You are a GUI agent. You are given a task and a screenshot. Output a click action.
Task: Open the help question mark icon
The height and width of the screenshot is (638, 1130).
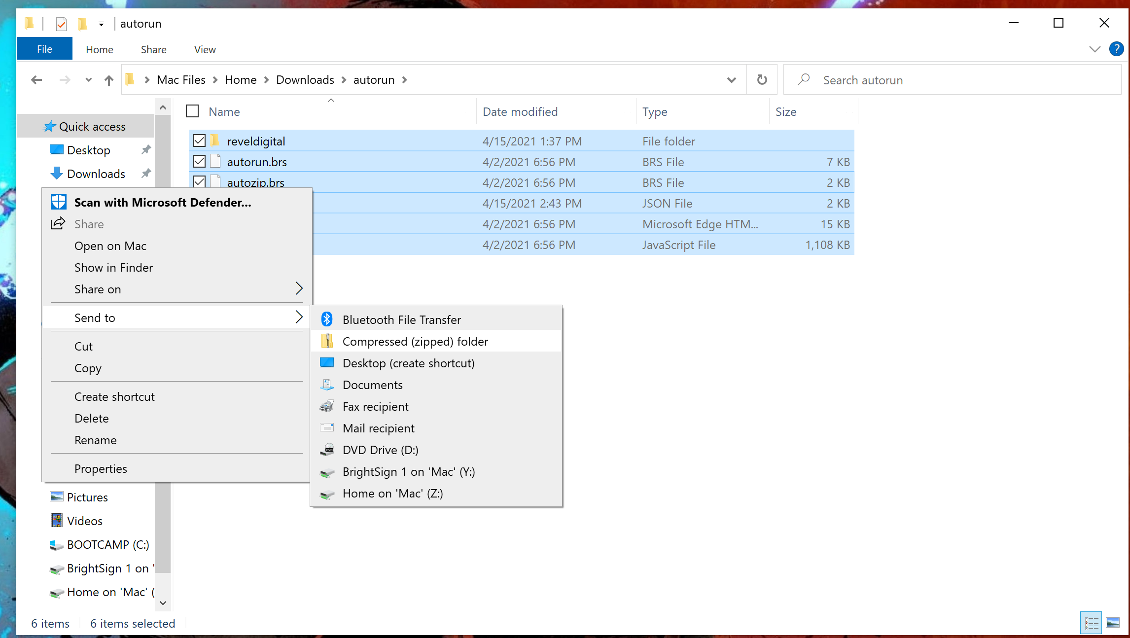[1116, 49]
